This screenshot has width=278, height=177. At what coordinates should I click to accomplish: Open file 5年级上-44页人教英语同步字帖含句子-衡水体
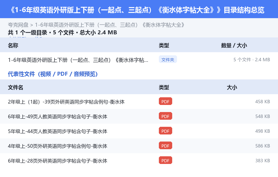pos(57,131)
